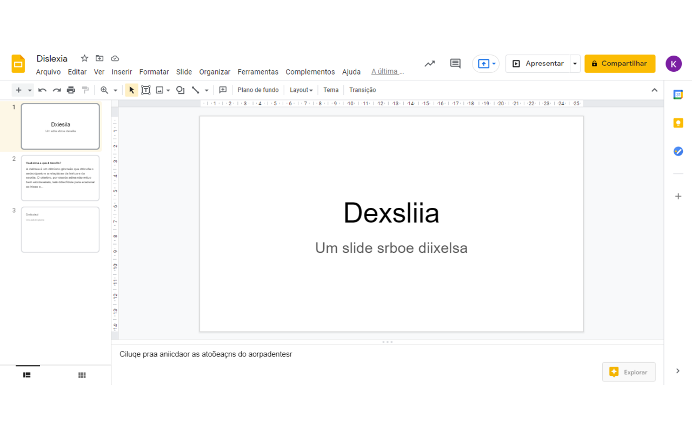Open Google Tasks side panel

pos(678,151)
